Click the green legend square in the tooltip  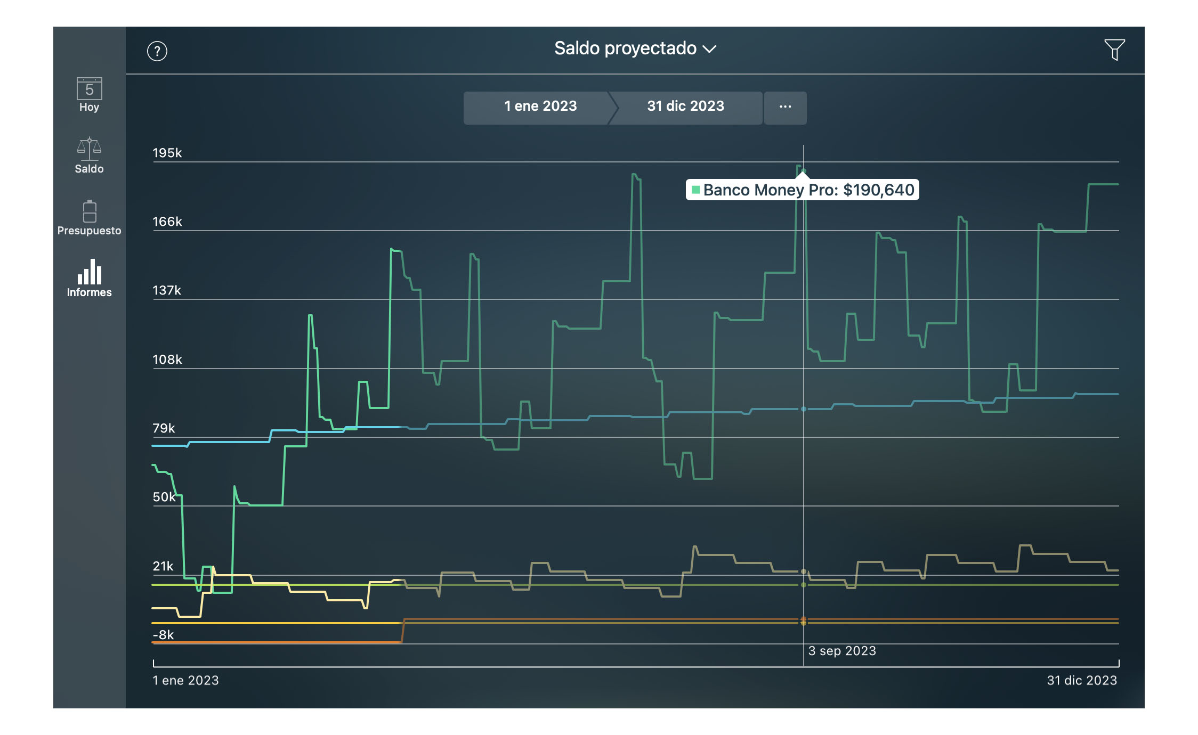pyautogui.click(x=696, y=190)
